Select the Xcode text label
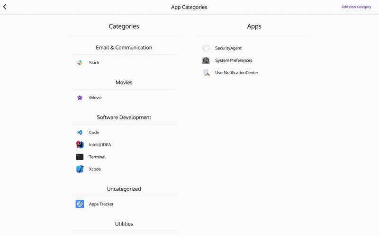The width and height of the screenshot is (379, 236). coord(95,169)
